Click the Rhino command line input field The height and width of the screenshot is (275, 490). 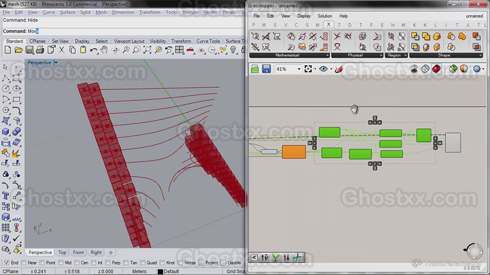(x=124, y=31)
